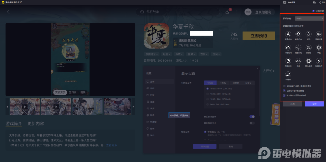Click the profile avatar next to 登录领福利
This screenshot has width=326, height=162.
pos(248,12)
